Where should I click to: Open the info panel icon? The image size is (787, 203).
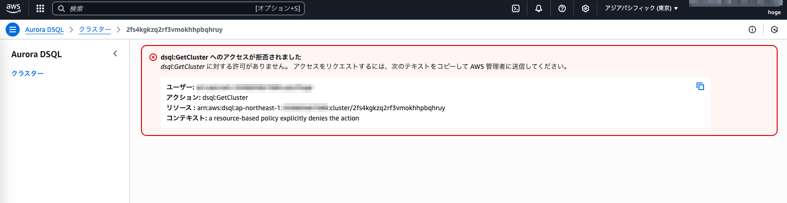tap(752, 30)
